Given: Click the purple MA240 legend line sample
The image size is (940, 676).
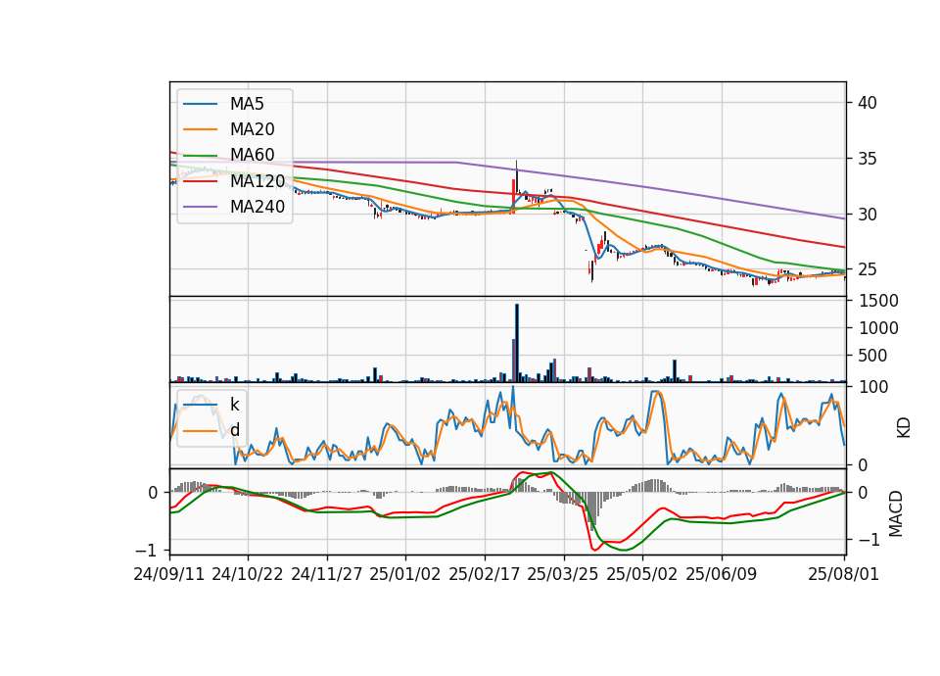Looking at the screenshot, I should 200,207.
